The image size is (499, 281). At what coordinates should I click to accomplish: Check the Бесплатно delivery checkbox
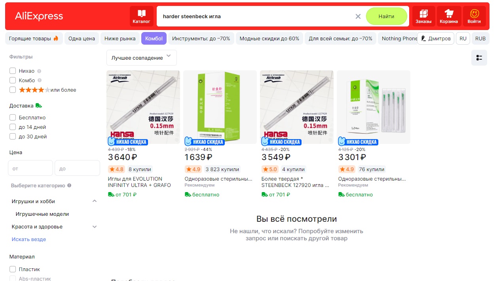13,118
